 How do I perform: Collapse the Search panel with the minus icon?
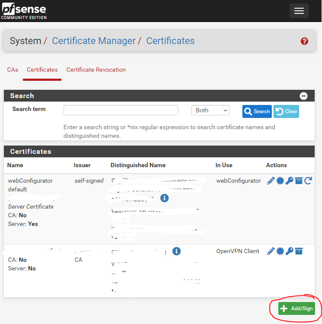coord(303,96)
